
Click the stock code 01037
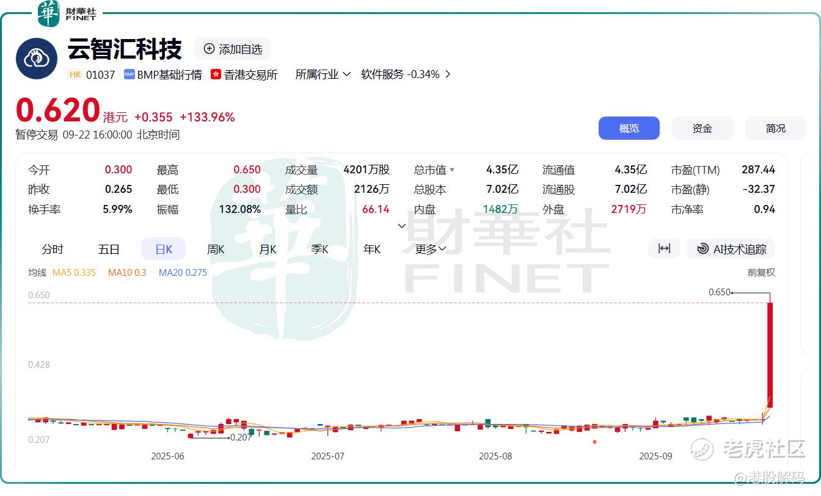pos(100,74)
